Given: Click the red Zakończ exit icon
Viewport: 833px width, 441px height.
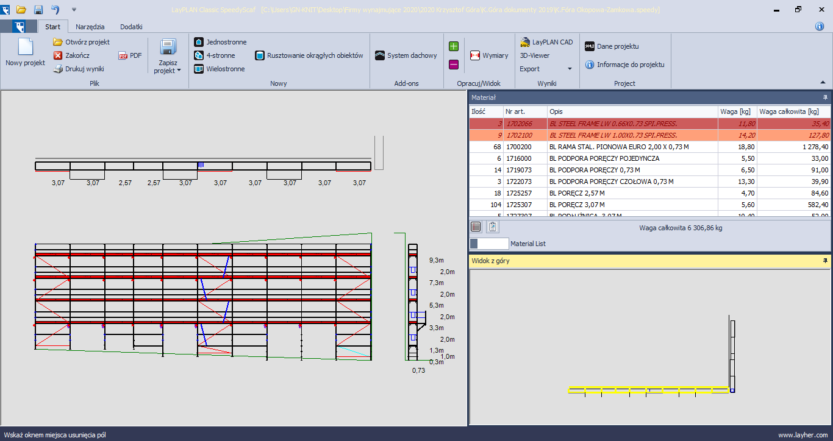Looking at the screenshot, I should (x=58, y=55).
